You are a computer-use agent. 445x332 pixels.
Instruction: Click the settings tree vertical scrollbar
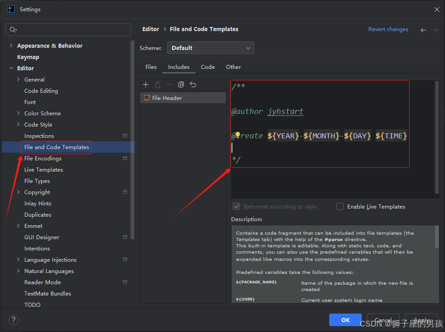click(132, 140)
